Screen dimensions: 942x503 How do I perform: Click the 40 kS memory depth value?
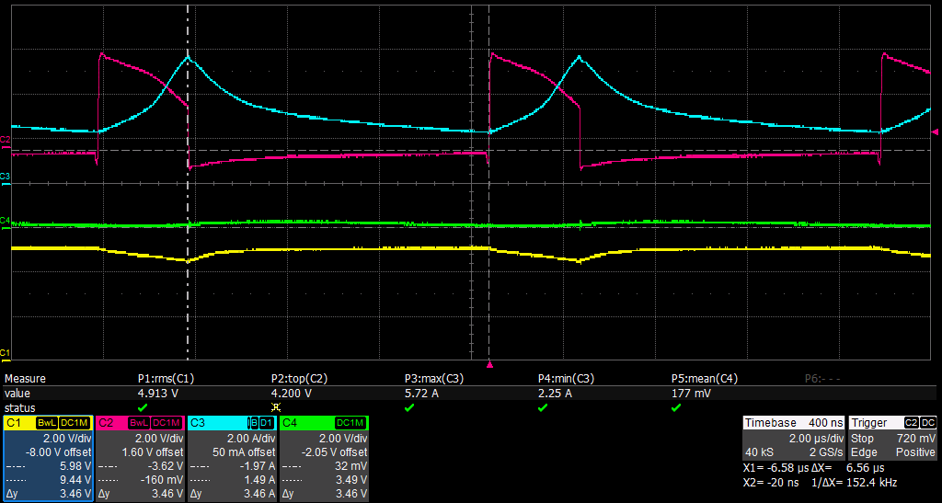(x=759, y=452)
